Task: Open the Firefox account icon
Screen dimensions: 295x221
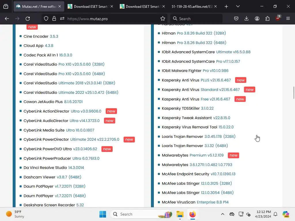Action: pyautogui.click(x=257, y=19)
